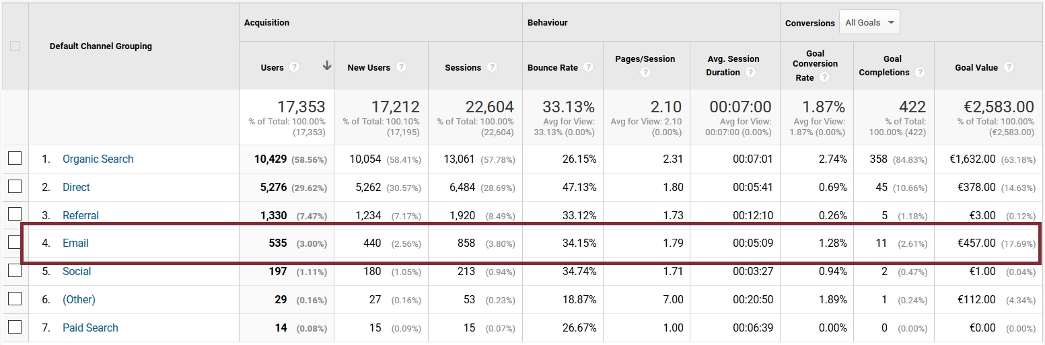Tick the Email row checkbox
This screenshot has width=1045, height=345.
(x=15, y=243)
